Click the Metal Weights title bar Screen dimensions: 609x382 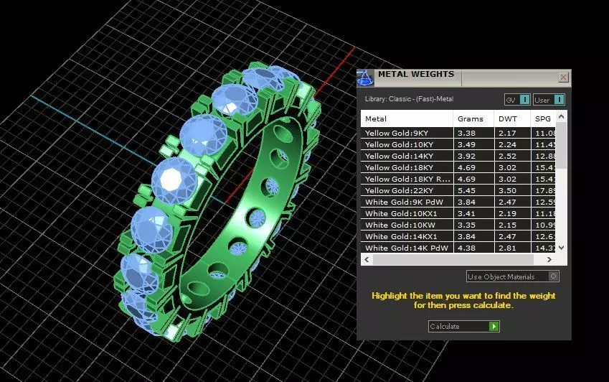click(464, 78)
